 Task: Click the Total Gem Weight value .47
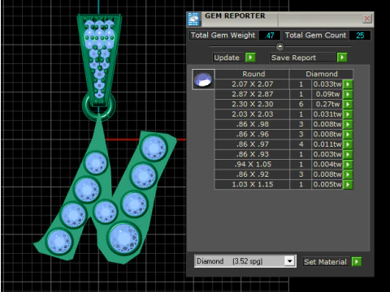pyautogui.click(x=269, y=36)
